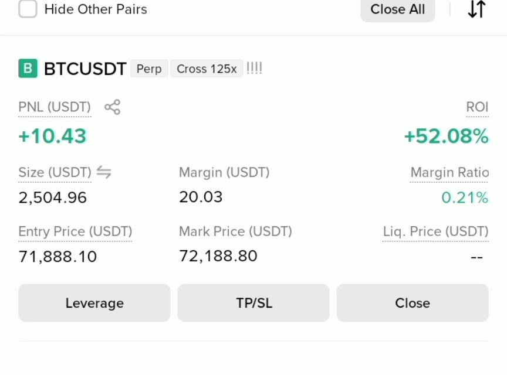
Task: Tap the ROI label for details
Action: click(x=477, y=107)
